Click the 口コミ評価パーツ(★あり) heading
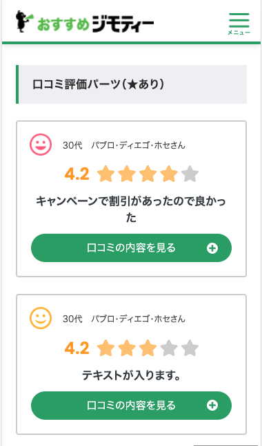This screenshot has width=262, height=446. [x=98, y=84]
